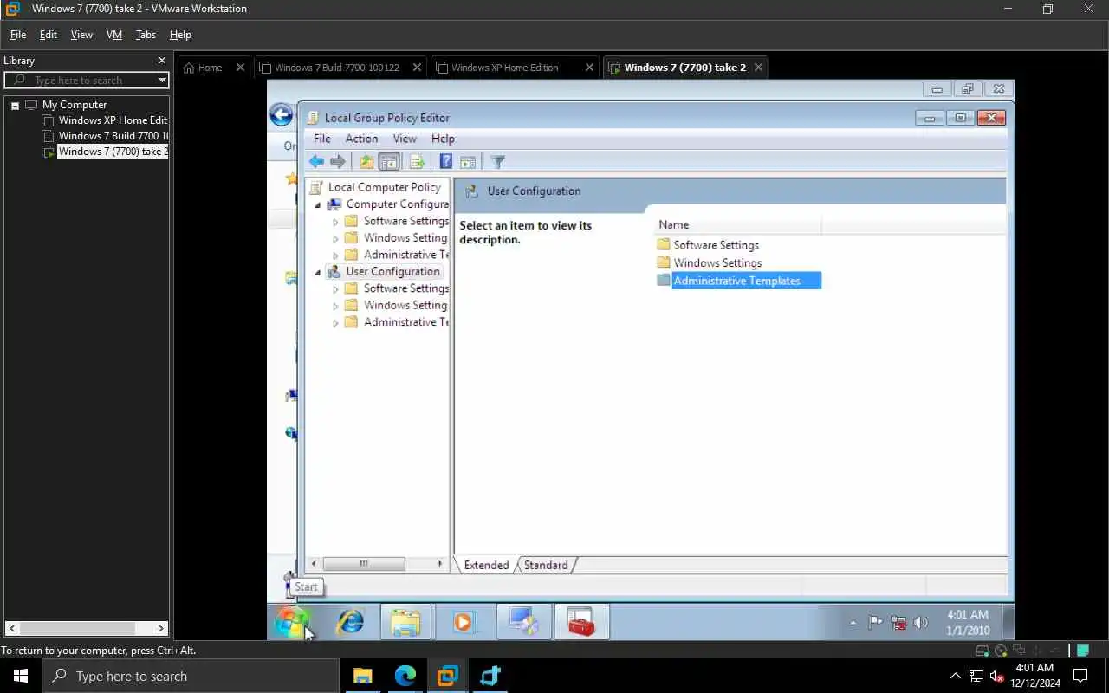Select Administrative Templates in right pane list

click(736, 281)
